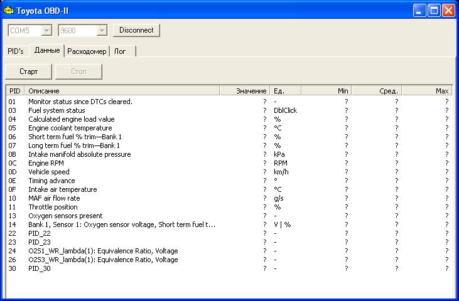459x301 pixels.
Task: Click the Описание column header
Action: (122, 91)
